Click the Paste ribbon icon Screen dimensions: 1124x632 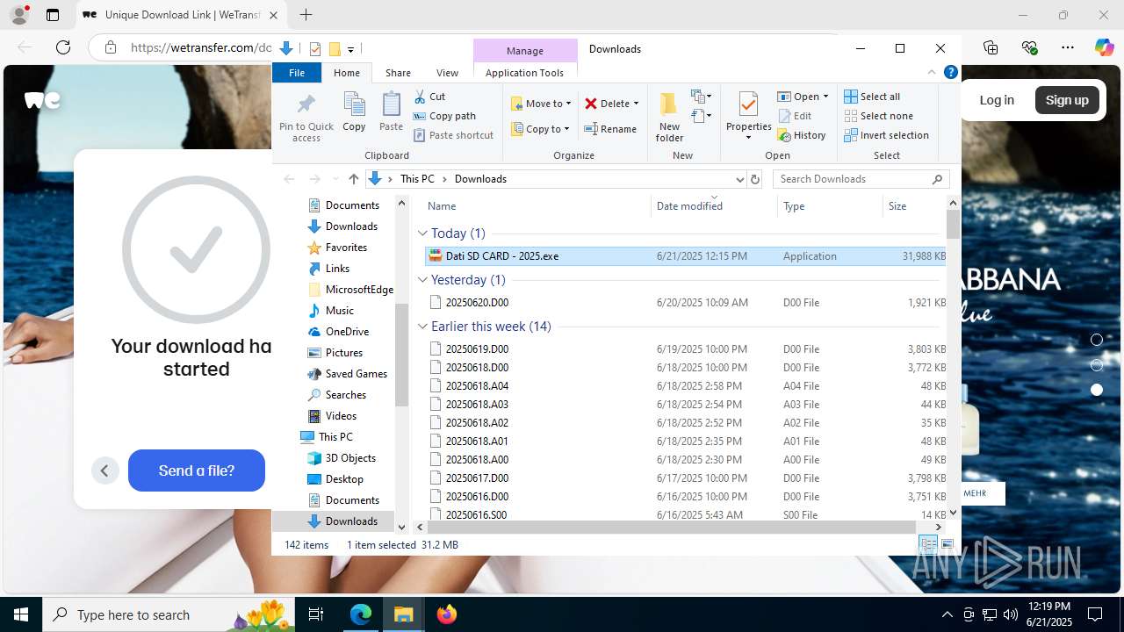[x=391, y=112]
